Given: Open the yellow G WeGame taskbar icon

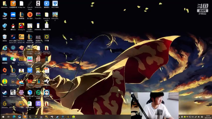Looking at the screenshot, I should [68, 117].
